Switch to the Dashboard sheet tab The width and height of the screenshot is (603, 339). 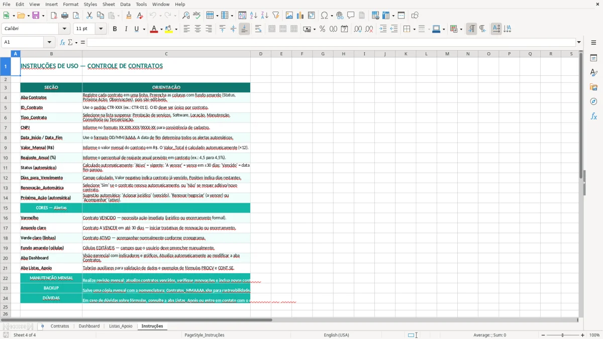coord(89,326)
